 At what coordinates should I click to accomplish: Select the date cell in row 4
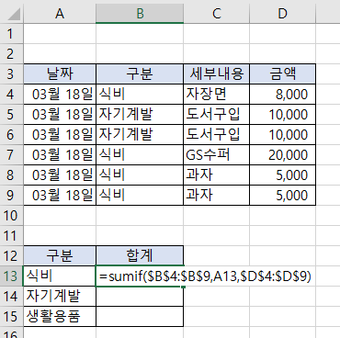[x=60, y=95]
